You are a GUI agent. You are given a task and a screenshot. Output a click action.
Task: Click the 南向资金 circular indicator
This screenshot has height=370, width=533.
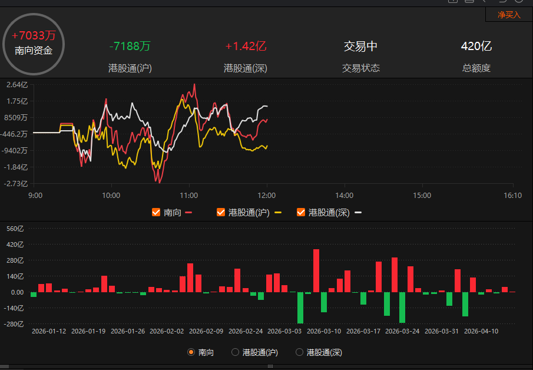[34, 44]
